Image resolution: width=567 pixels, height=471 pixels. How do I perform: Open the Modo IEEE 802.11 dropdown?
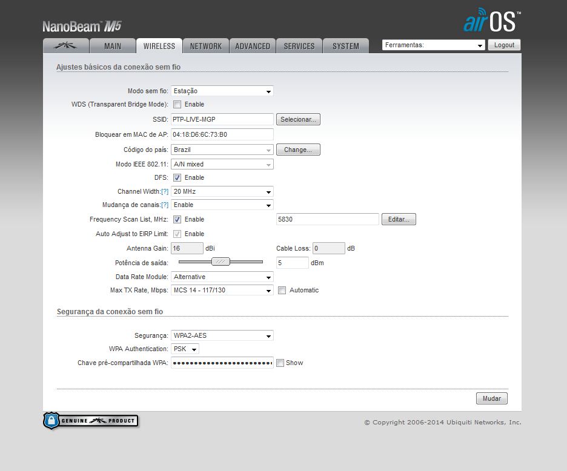222,164
